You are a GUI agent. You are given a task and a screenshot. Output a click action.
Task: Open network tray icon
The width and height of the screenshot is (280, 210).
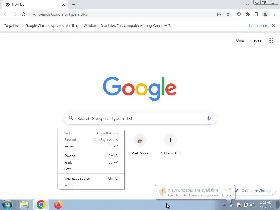(246, 205)
